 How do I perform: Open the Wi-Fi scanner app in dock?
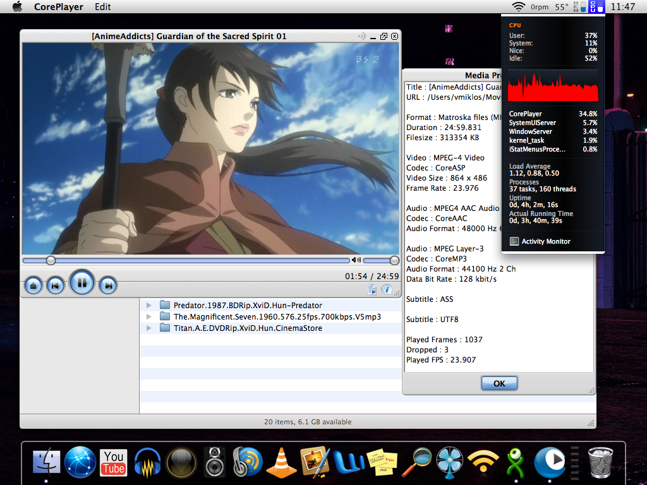[x=483, y=462]
